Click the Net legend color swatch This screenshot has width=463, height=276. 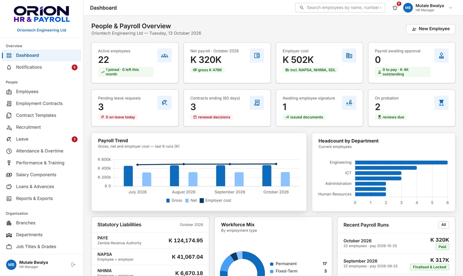coord(187,201)
